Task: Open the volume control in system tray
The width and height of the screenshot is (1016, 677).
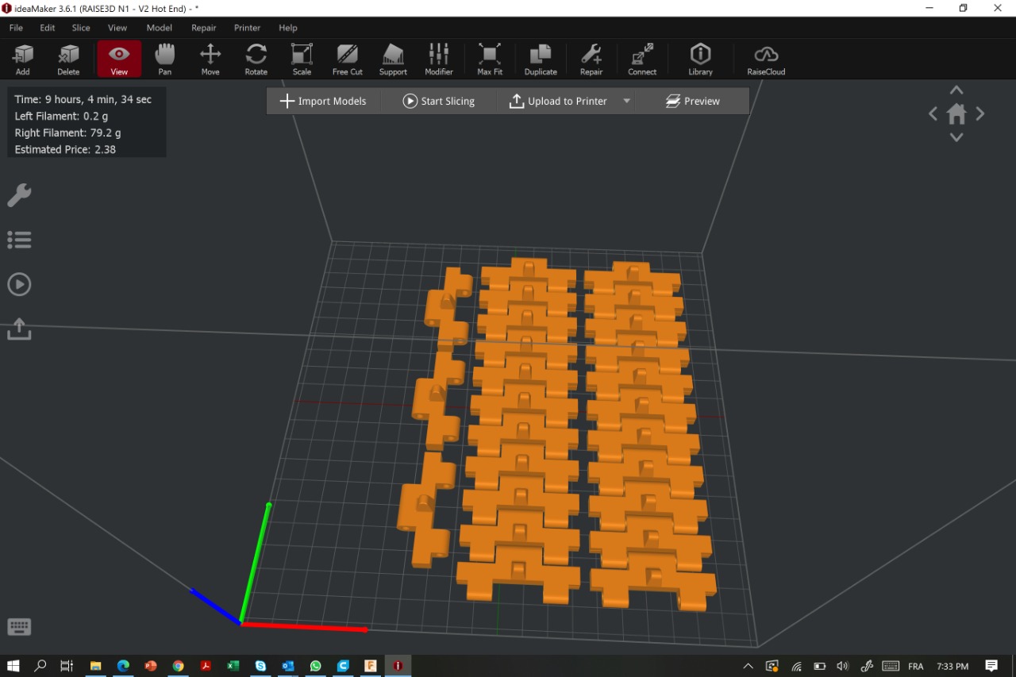Action: (842, 666)
